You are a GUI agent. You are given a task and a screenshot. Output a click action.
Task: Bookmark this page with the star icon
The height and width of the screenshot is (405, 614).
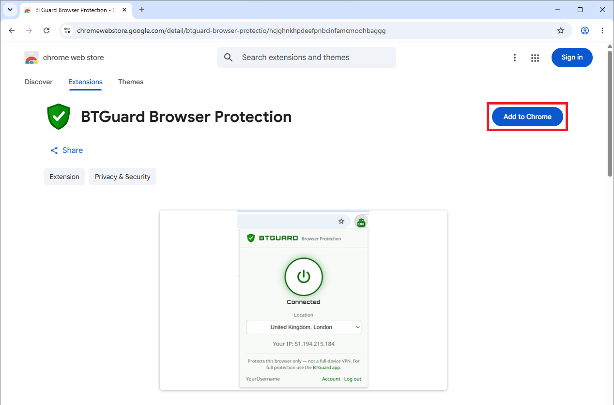click(x=561, y=30)
